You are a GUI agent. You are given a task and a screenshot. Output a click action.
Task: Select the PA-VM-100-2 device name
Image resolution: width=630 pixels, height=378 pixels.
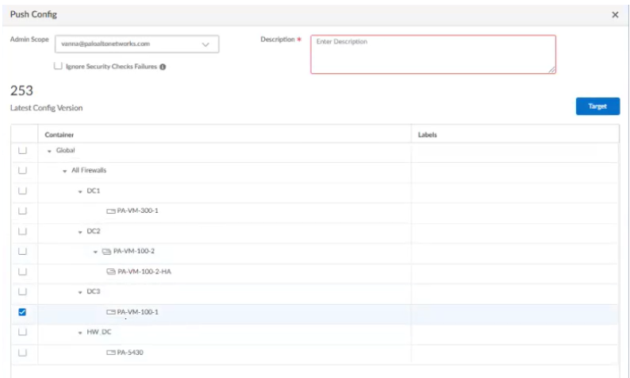tap(134, 251)
